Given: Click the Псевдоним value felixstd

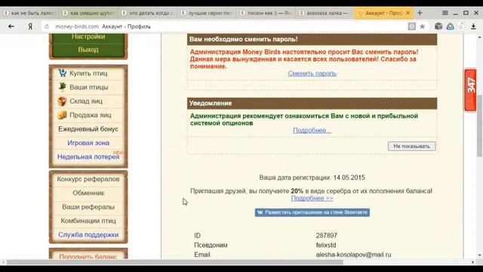Looking at the screenshot, I should pos(326,245).
